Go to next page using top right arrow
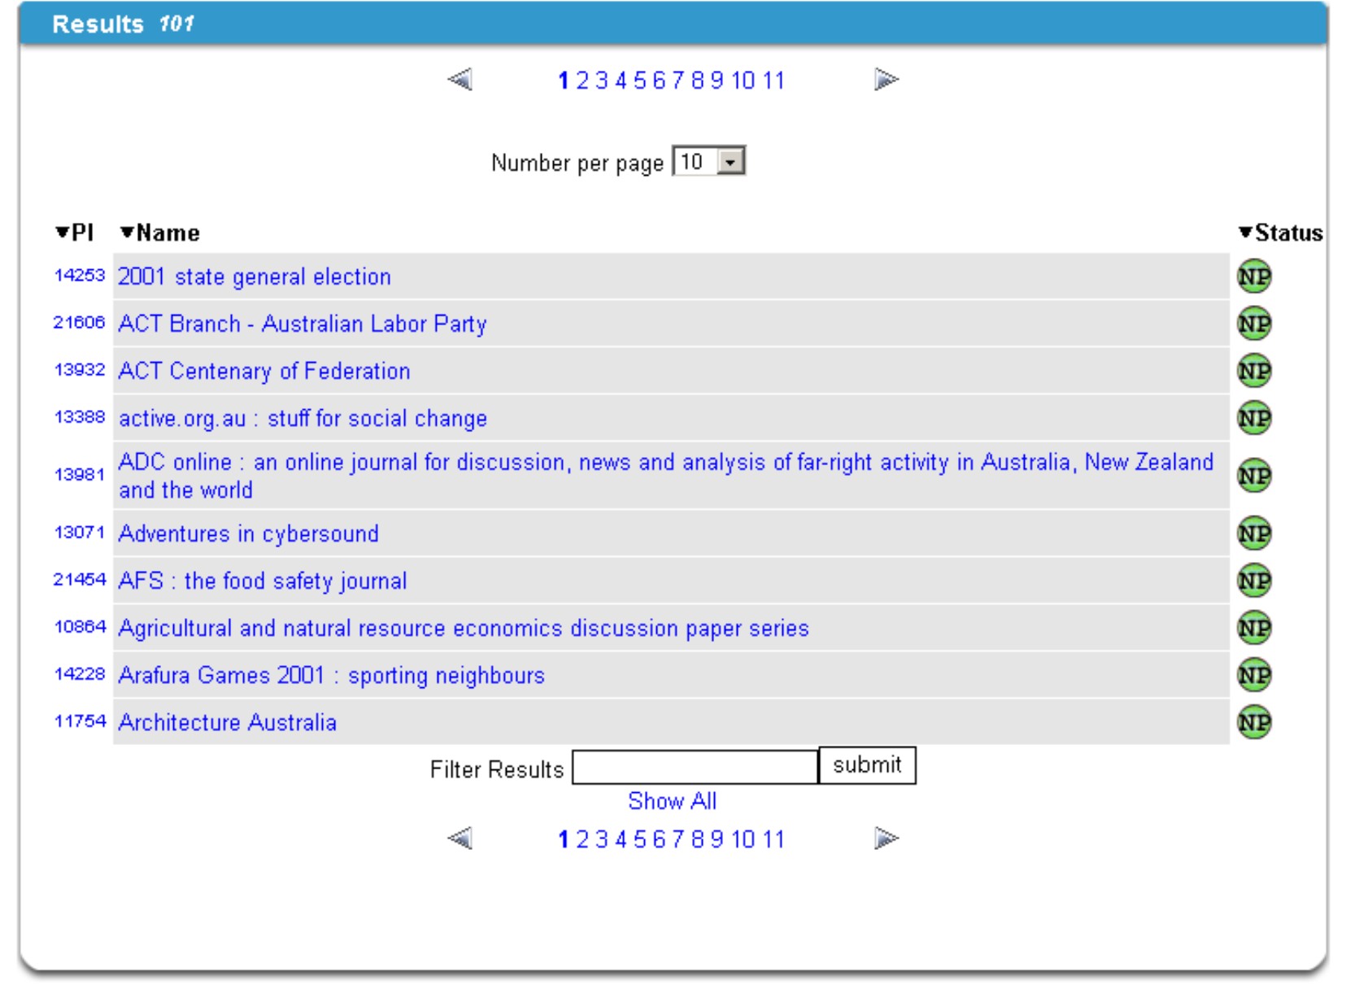The height and width of the screenshot is (1002, 1359). [886, 80]
